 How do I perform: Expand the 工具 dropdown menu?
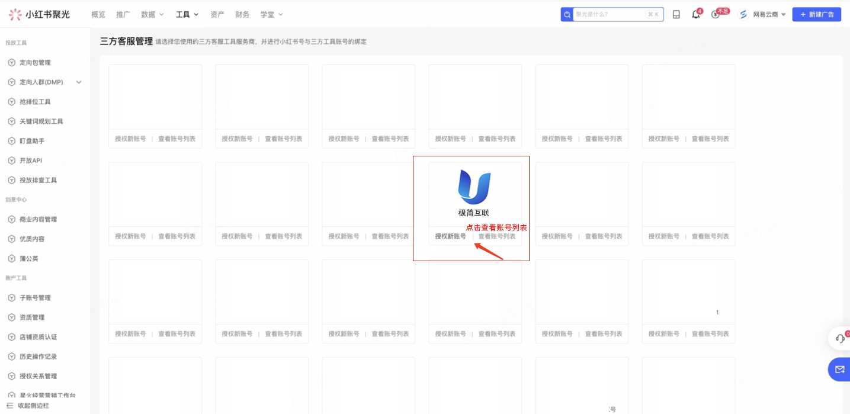pyautogui.click(x=187, y=14)
